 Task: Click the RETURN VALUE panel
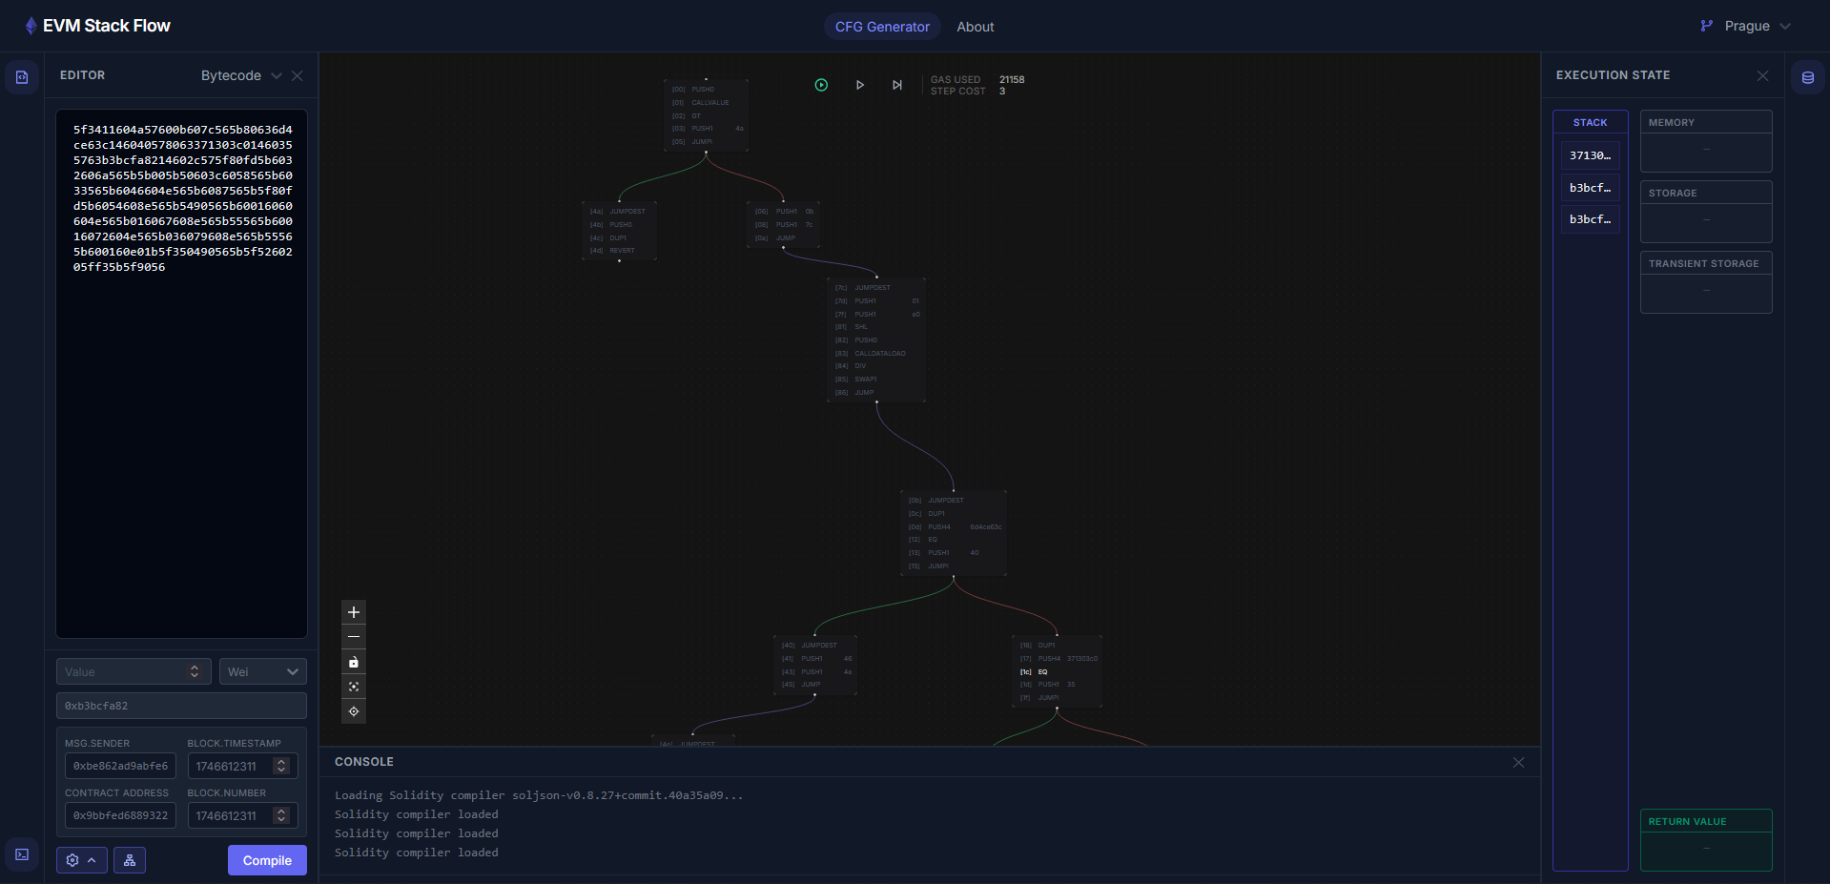click(1706, 840)
